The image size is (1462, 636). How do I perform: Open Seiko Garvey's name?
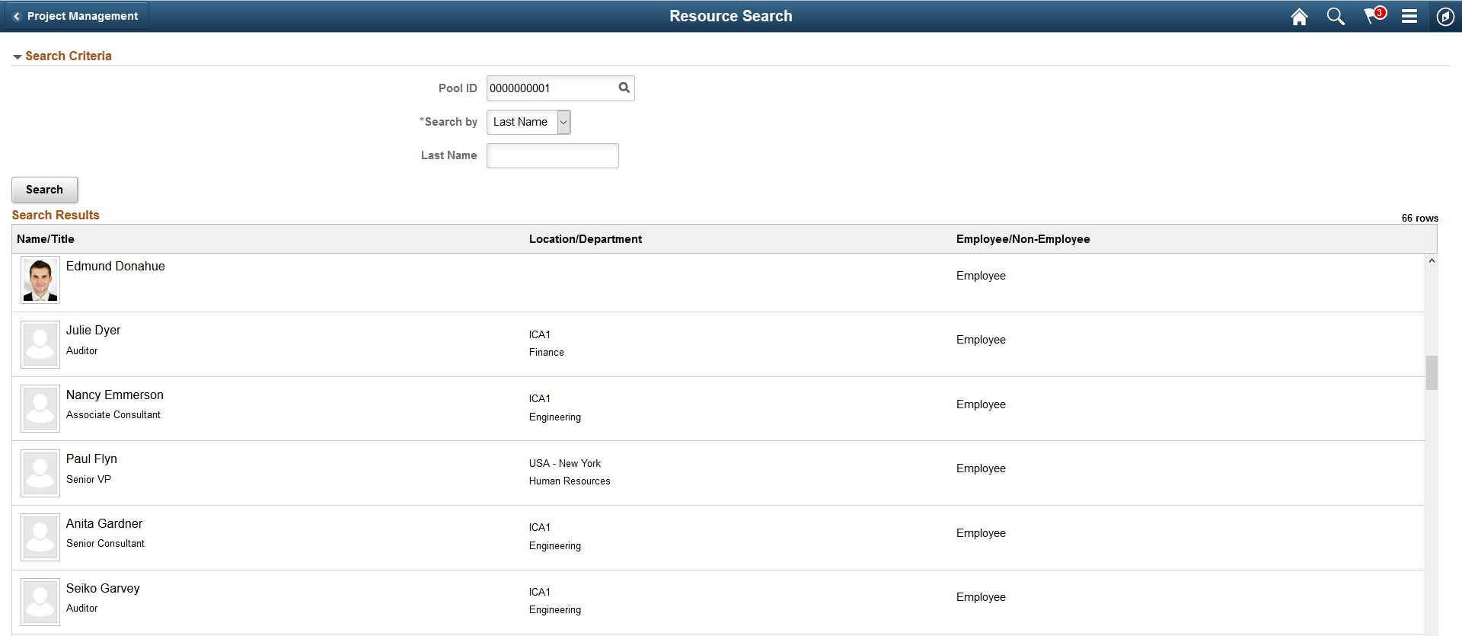(x=103, y=588)
